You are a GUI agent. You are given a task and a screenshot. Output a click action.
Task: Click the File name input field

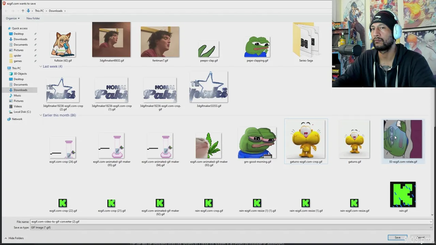tap(229, 222)
